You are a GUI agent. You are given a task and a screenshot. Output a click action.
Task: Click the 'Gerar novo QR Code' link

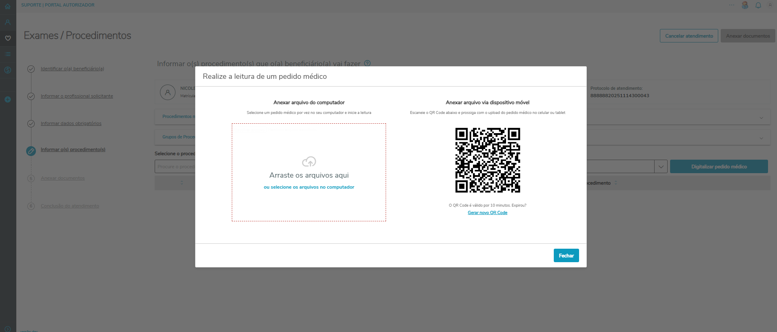coord(488,213)
